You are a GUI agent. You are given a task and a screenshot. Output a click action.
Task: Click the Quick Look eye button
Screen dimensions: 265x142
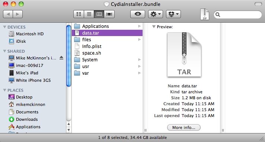[138, 14]
